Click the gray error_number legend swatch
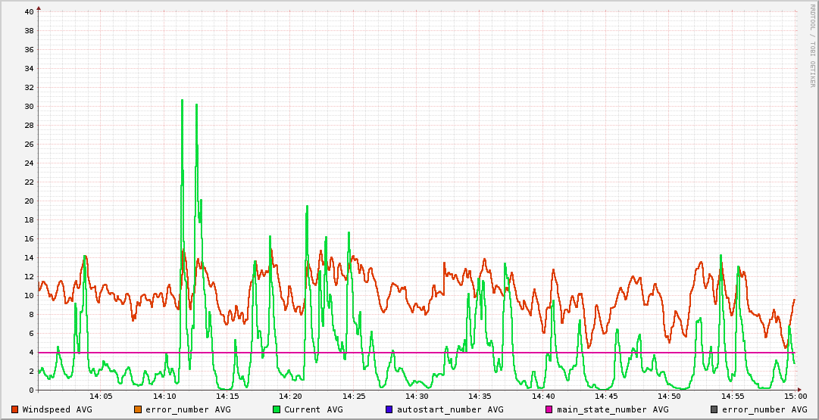 pos(714,409)
